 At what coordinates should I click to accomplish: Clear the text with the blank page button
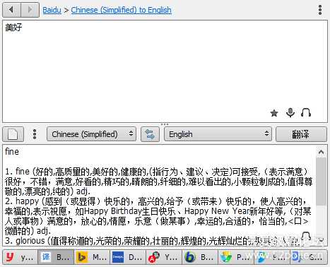[x=13, y=134]
